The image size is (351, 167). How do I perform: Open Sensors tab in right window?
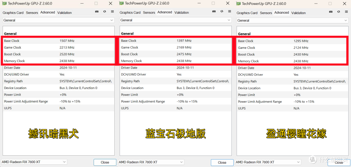click(266, 13)
